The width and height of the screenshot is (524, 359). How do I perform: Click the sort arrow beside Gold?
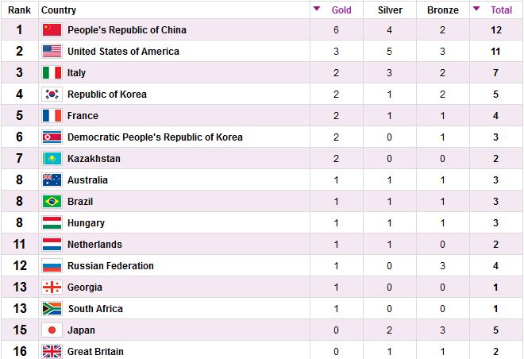(x=317, y=9)
